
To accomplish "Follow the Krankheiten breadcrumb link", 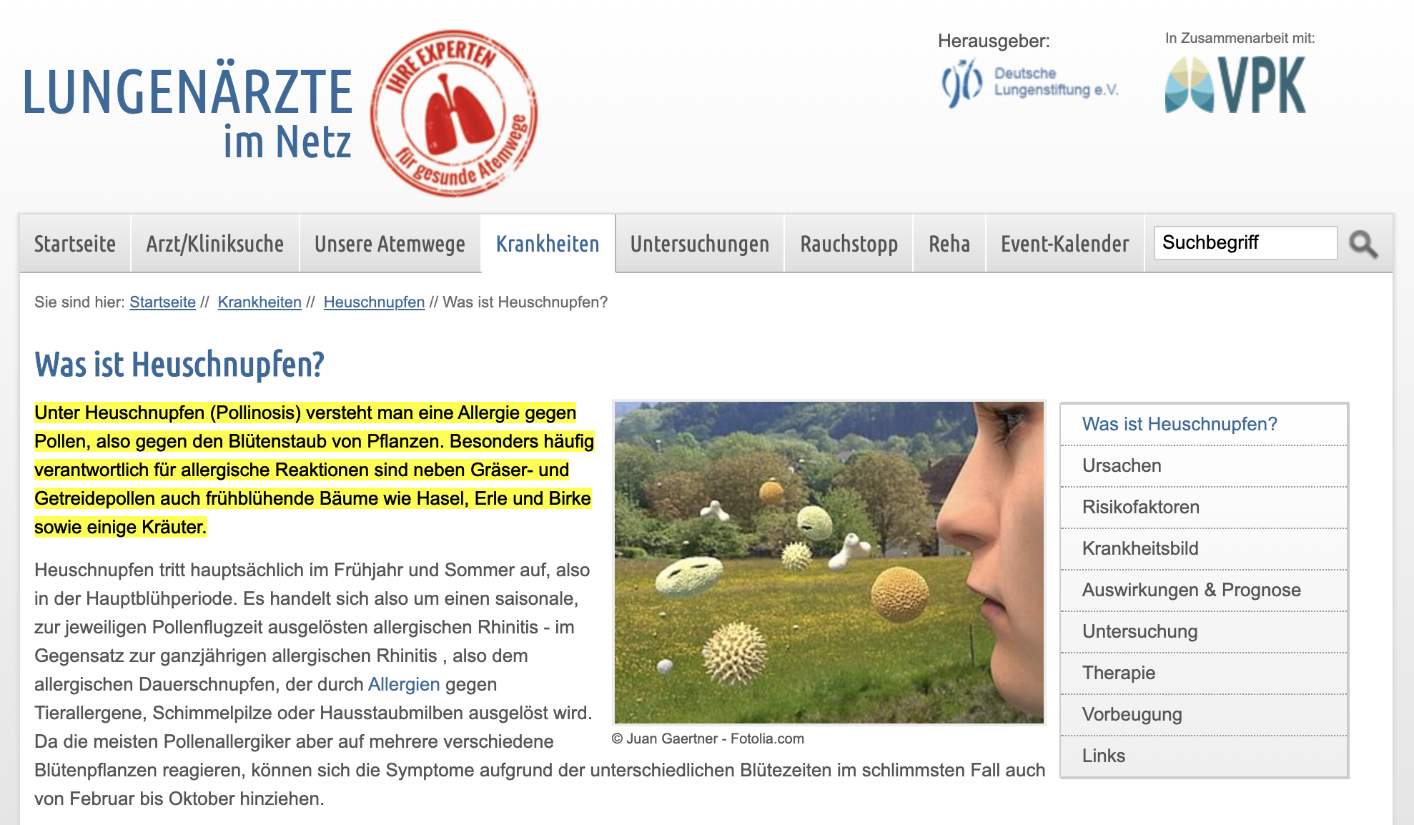I will (259, 302).
